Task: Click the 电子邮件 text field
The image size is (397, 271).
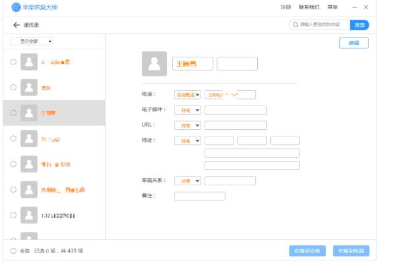Action: [x=235, y=110]
